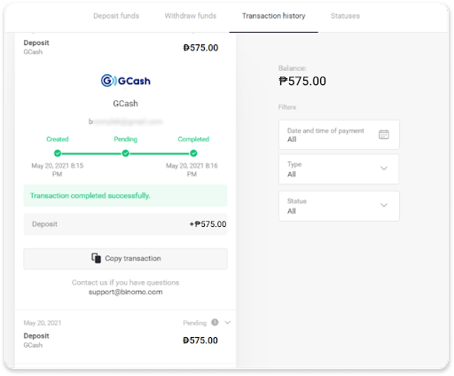This screenshot has width=454, height=376.
Task: Click the Completed stage label
Action: point(193,139)
